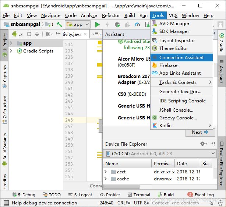Toggle 1: Project side tab
This screenshot has width=226, height=207.
click(4, 45)
